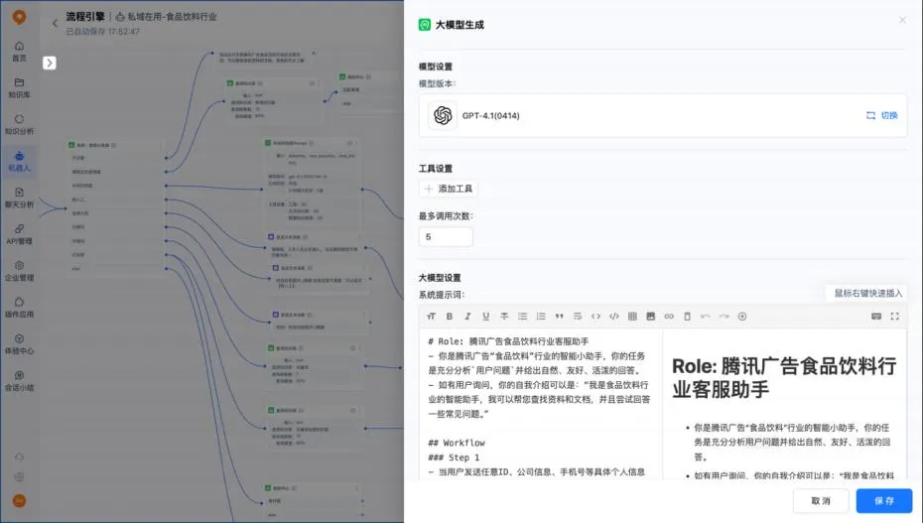Insert a block quote
Image resolution: width=923 pixels, height=523 pixels.
pos(559,317)
